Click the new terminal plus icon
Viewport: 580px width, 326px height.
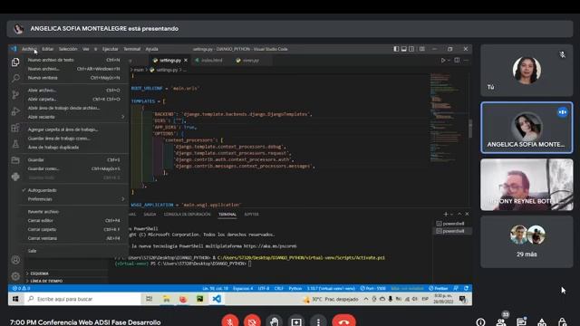point(446,214)
